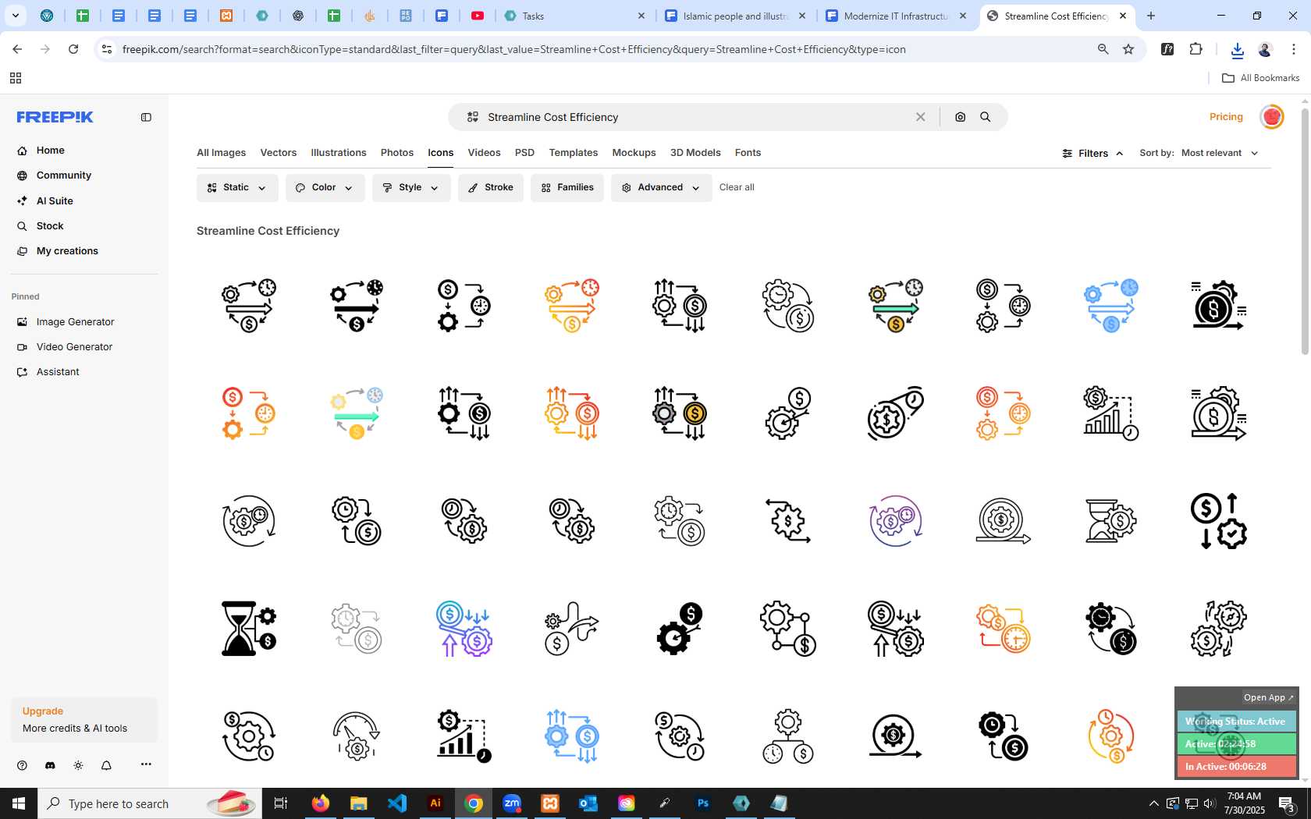Viewport: 1311px width, 819px height.
Task: Switch to Videos tab
Action: 484,153
